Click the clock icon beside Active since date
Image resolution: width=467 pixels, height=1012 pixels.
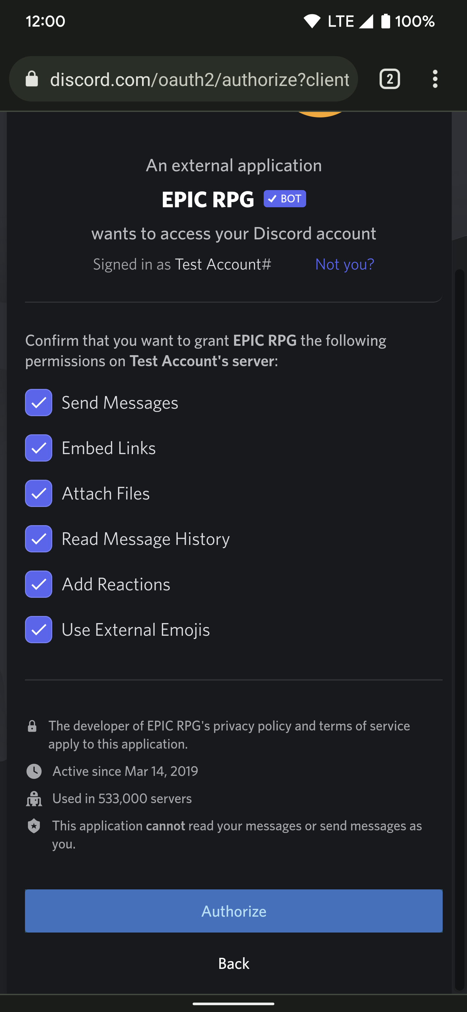click(x=34, y=771)
